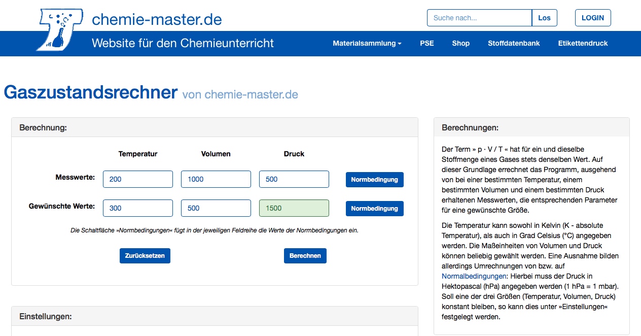Click Normbedingung button in Gewünschte Werte row

(375, 209)
